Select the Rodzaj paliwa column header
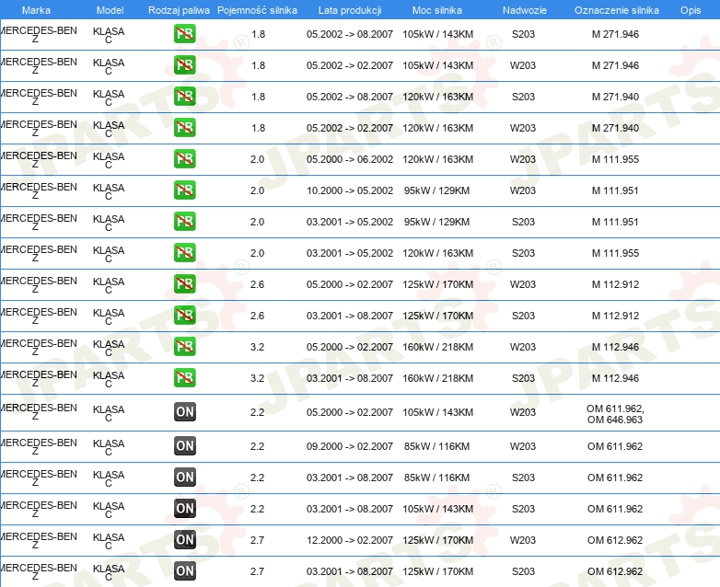The width and height of the screenshot is (720, 587). click(179, 10)
